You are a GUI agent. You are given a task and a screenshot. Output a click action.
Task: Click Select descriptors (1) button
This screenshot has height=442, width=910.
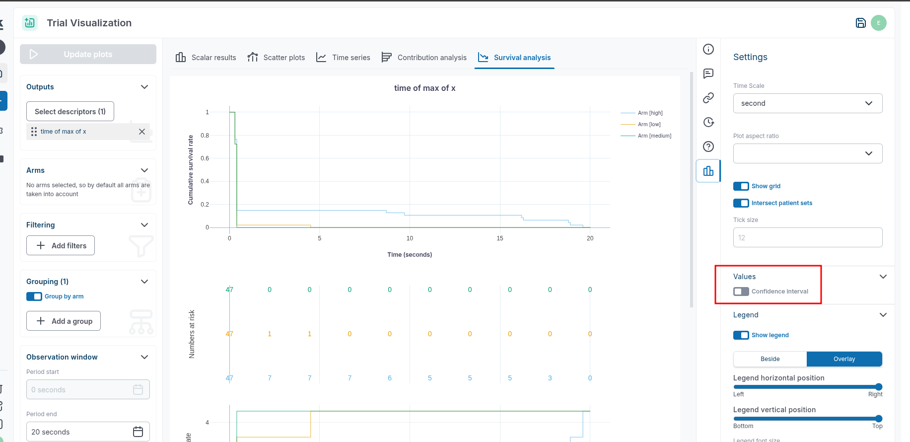[70, 112]
